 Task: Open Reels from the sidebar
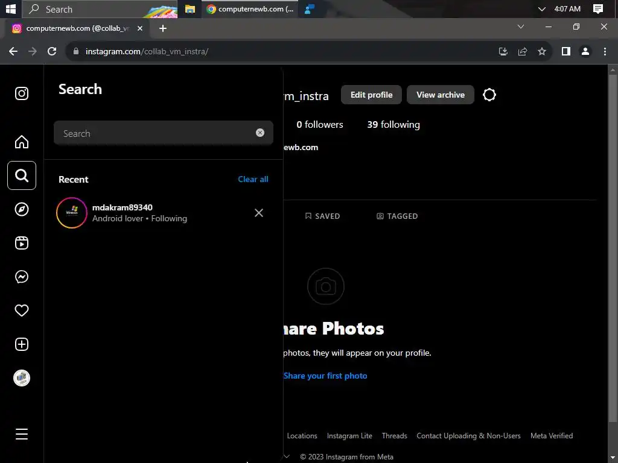coord(22,243)
